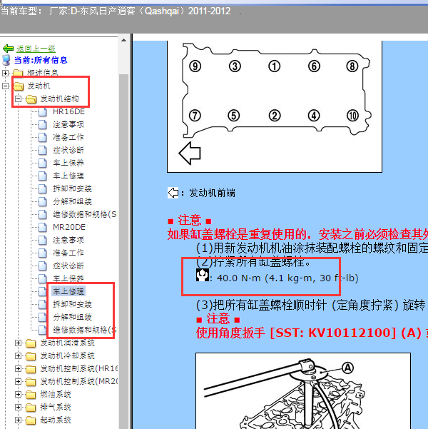
Task: Expand the 发动机冷却系统 folder
Action: (x=18, y=355)
